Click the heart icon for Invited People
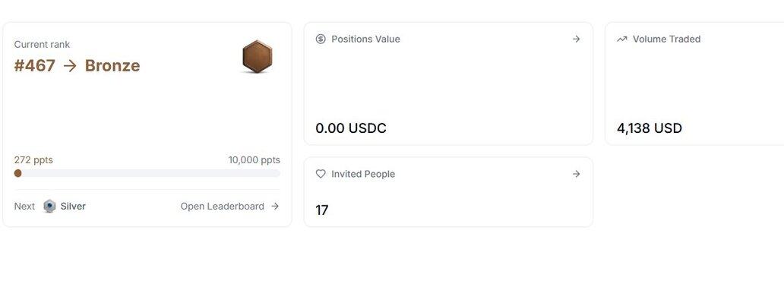This screenshot has width=784, height=284. (x=321, y=174)
